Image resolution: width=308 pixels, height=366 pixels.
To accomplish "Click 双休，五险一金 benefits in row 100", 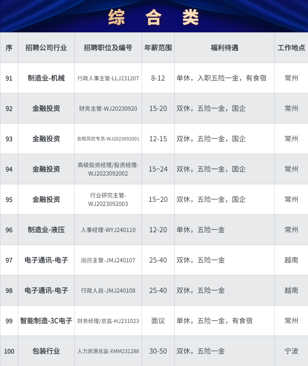I will (200, 351).
